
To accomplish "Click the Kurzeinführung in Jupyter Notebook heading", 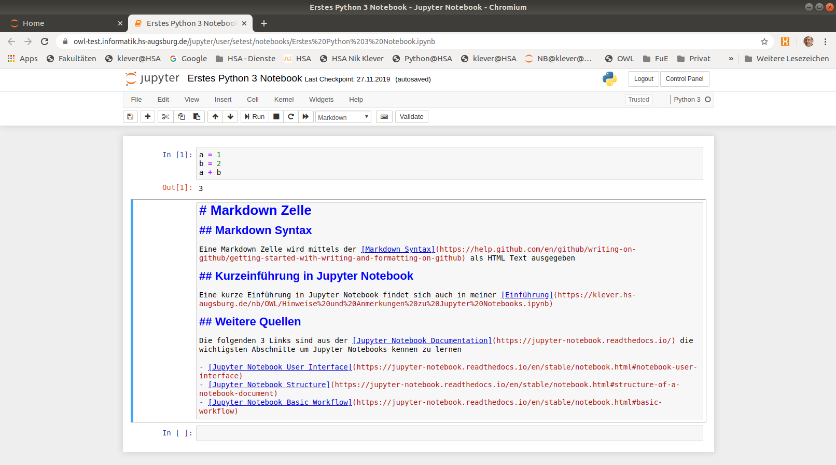I will click(306, 276).
